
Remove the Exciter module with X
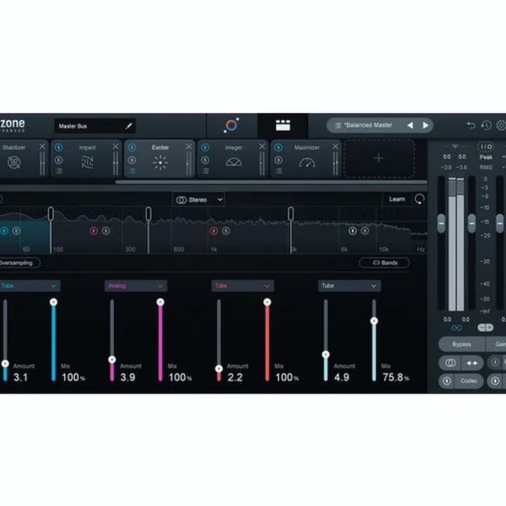point(189,147)
